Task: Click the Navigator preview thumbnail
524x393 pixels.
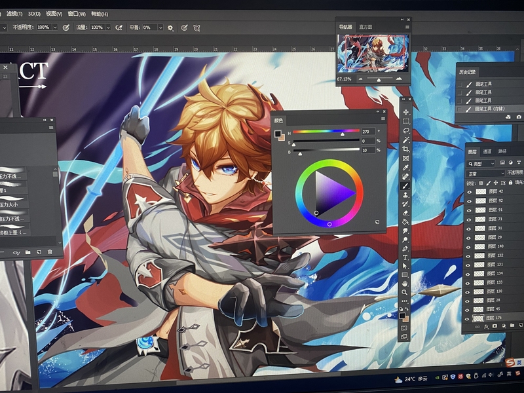Action: coord(373,54)
